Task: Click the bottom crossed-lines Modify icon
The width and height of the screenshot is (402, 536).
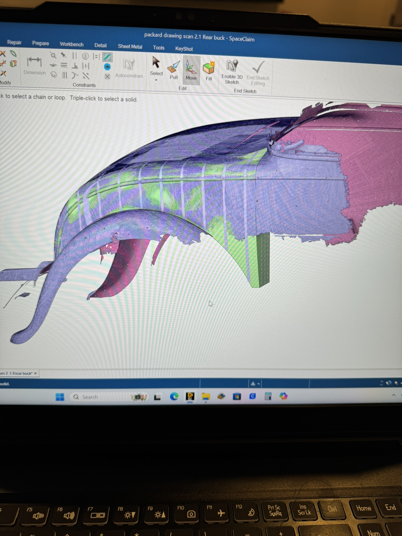Action: click(x=3, y=73)
